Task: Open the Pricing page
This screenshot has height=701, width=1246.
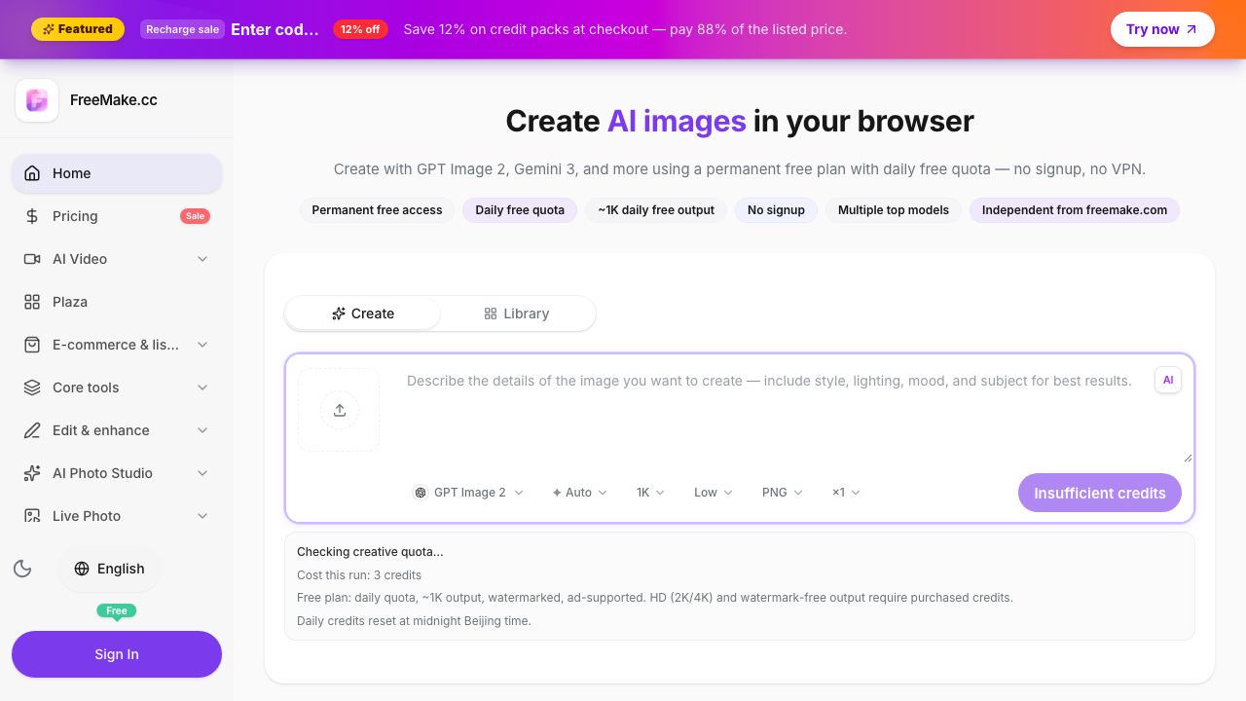Action: (x=117, y=216)
